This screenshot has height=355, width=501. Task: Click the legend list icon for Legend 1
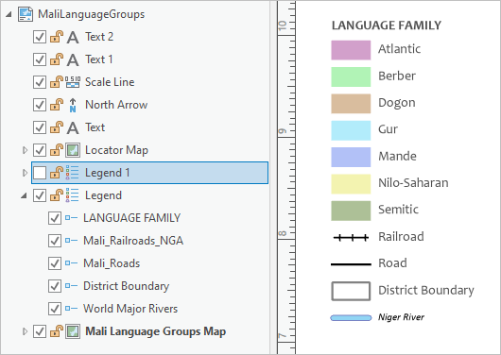(x=72, y=173)
